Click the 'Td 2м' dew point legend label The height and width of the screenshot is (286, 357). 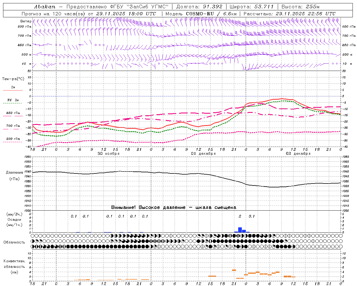pos(13,100)
